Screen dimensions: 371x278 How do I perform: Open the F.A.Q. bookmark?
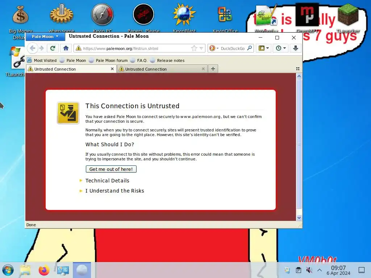(x=139, y=60)
